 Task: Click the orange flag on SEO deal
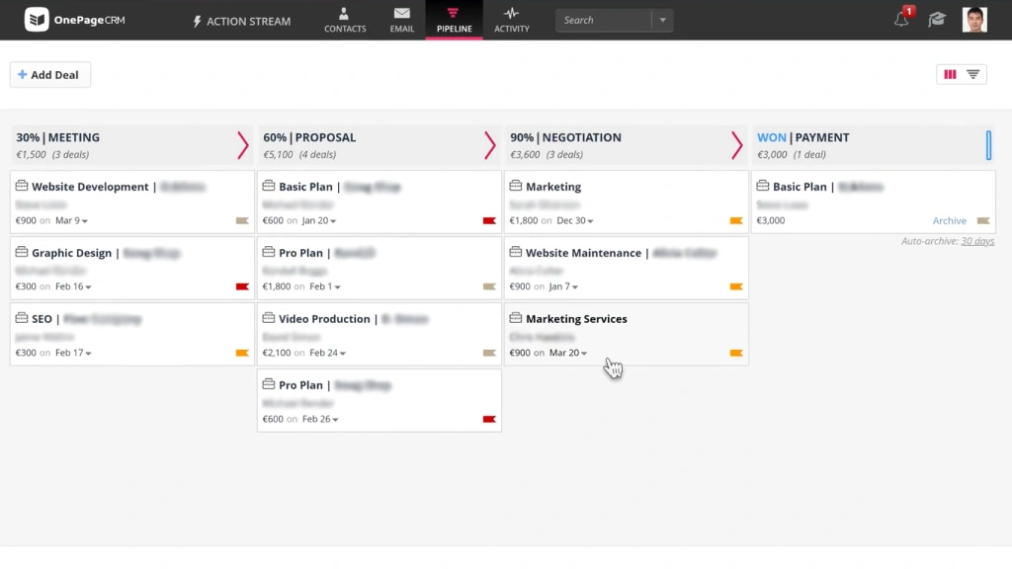pyautogui.click(x=242, y=353)
